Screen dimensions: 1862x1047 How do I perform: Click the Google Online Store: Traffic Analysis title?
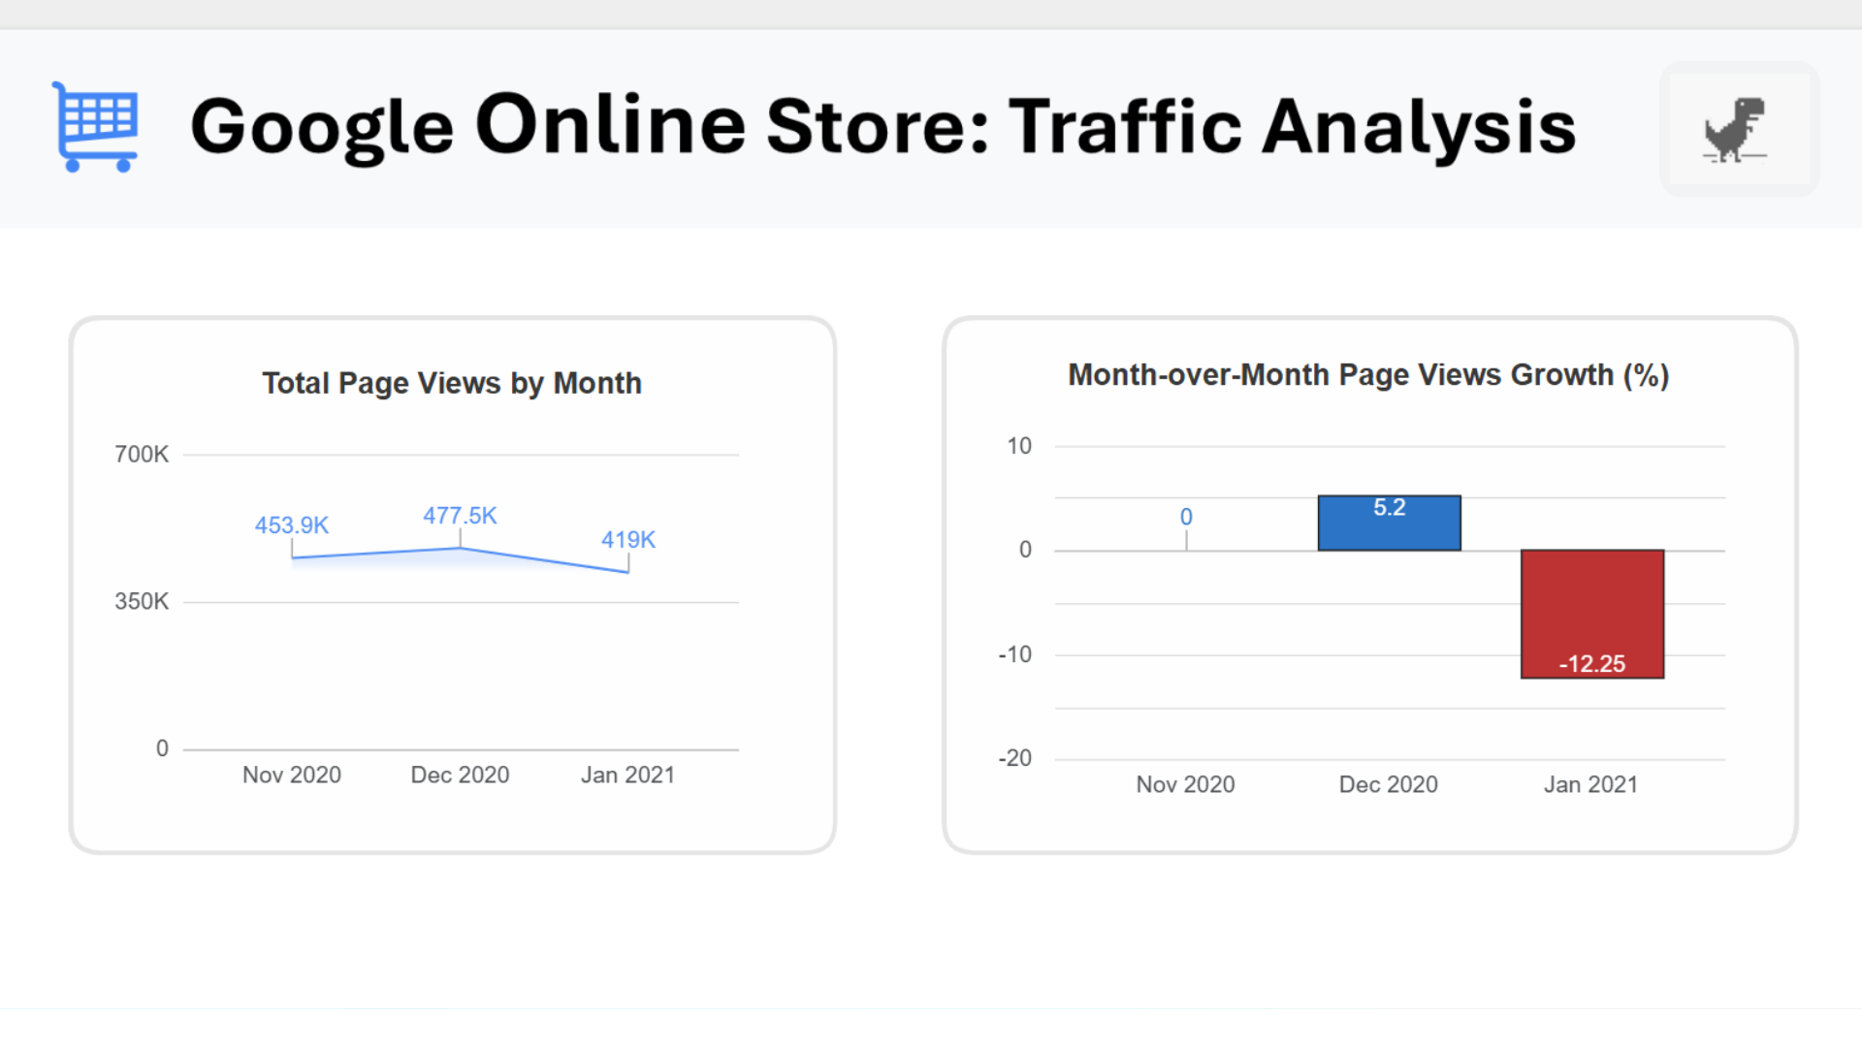point(883,126)
